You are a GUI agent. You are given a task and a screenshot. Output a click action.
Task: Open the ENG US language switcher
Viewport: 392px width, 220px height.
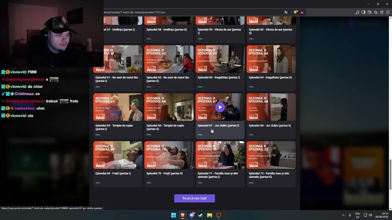358,215
